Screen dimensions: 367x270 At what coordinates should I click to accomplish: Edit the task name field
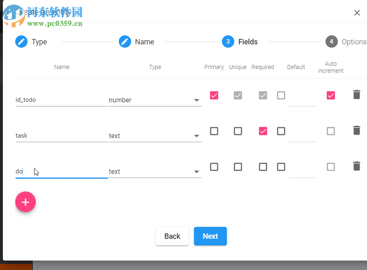click(62, 136)
